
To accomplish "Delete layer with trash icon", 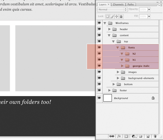I will [155, 136].
